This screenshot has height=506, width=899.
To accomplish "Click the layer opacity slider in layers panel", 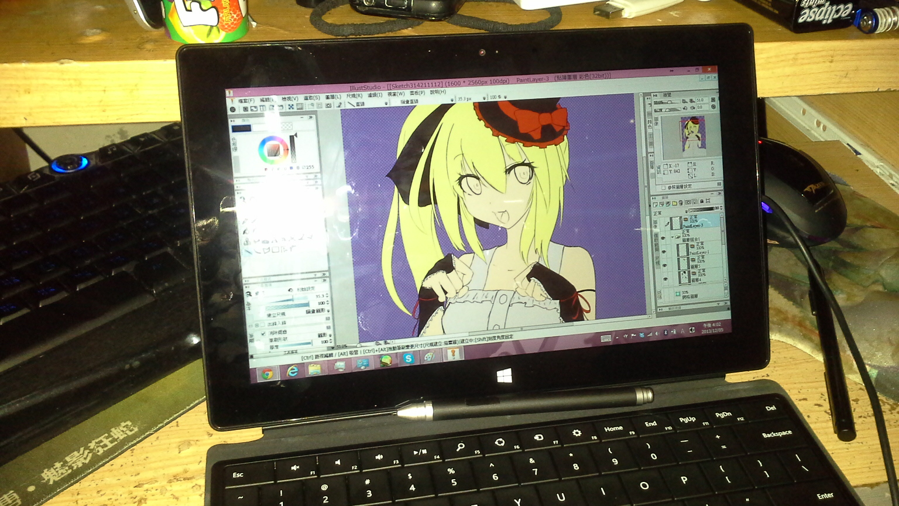I will [x=701, y=210].
